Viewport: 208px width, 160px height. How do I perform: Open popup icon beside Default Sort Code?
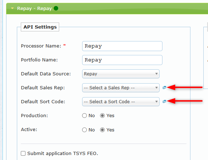click(164, 101)
